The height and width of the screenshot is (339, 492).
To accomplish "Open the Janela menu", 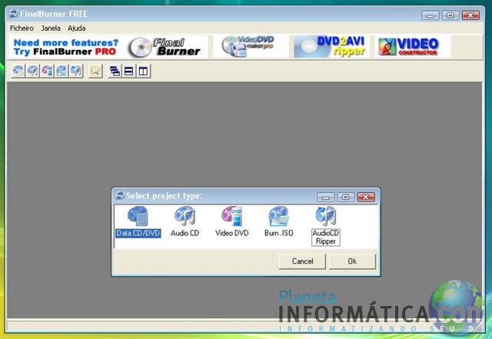I will [x=51, y=28].
